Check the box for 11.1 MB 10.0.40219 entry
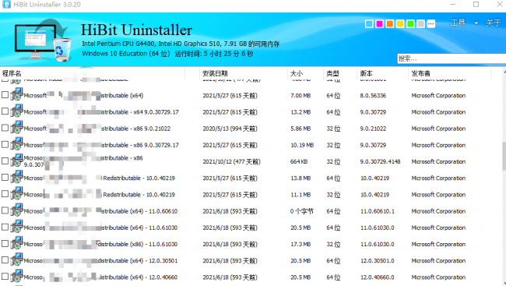The image size is (506, 286). [x=5, y=193]
